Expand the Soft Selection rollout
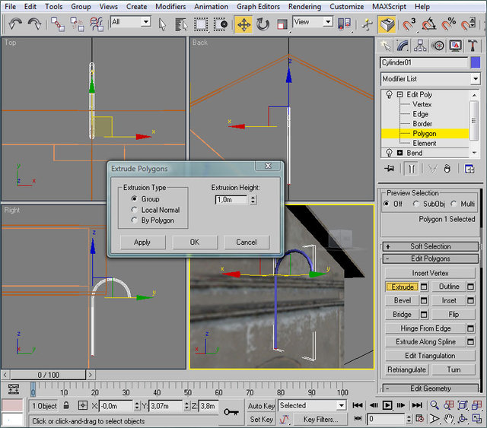 click(x=431, y=246)
